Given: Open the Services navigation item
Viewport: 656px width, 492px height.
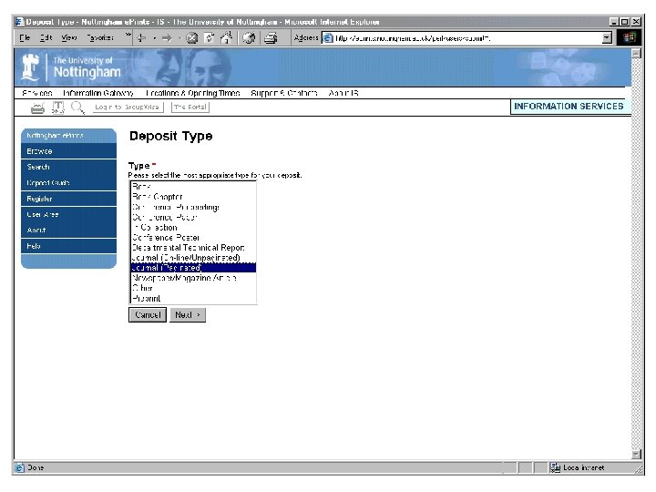Looking at the screenshot, I should point(37,93).
